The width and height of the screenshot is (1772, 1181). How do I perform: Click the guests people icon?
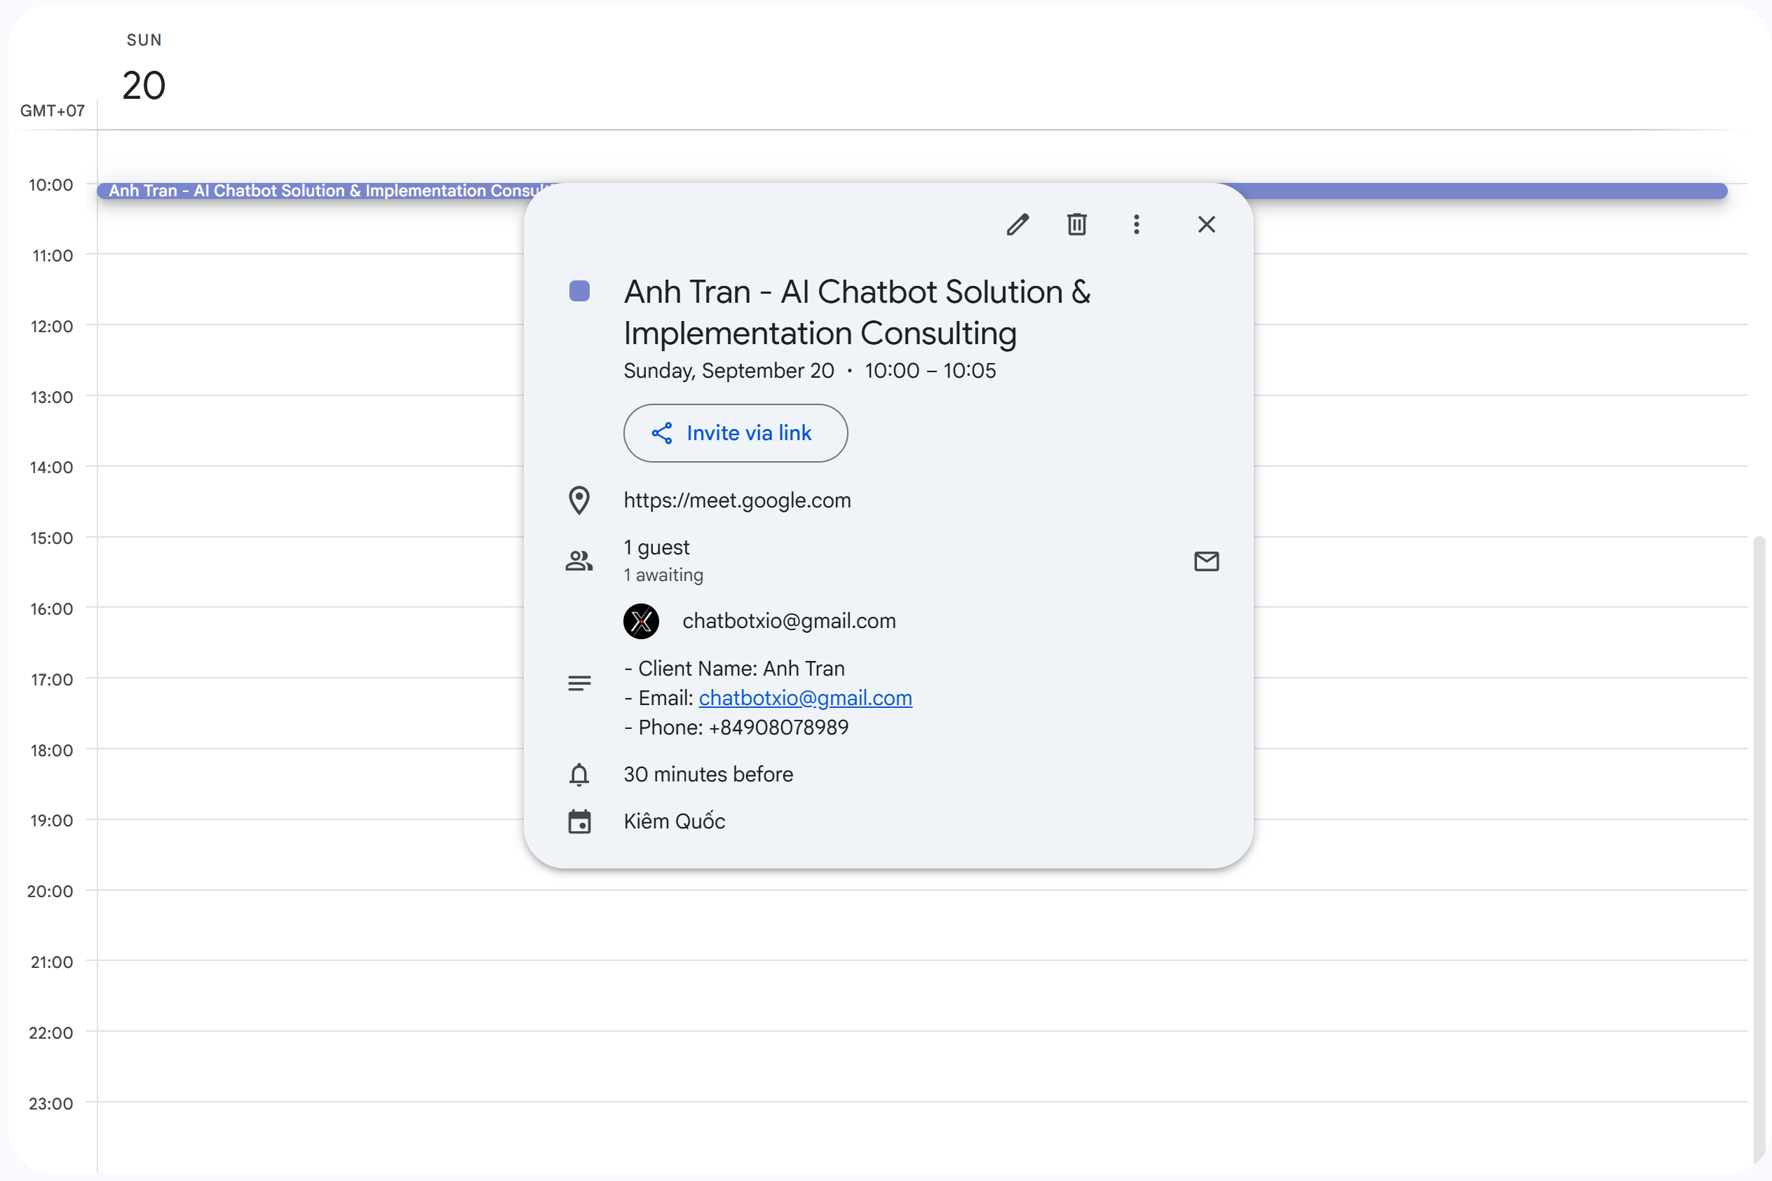tap(579, 561)
